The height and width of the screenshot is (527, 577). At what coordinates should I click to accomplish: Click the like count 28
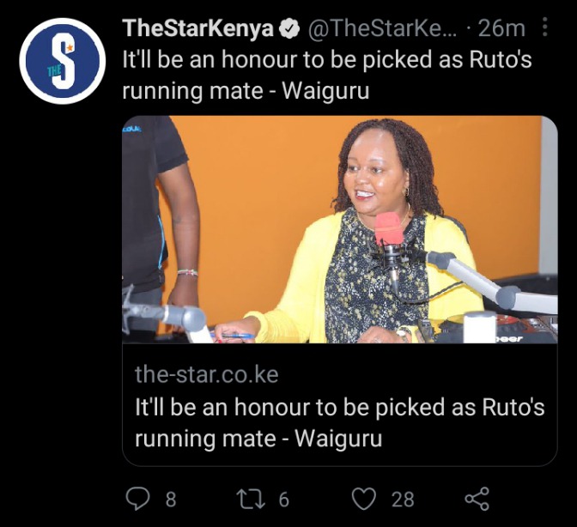[403, 500]
